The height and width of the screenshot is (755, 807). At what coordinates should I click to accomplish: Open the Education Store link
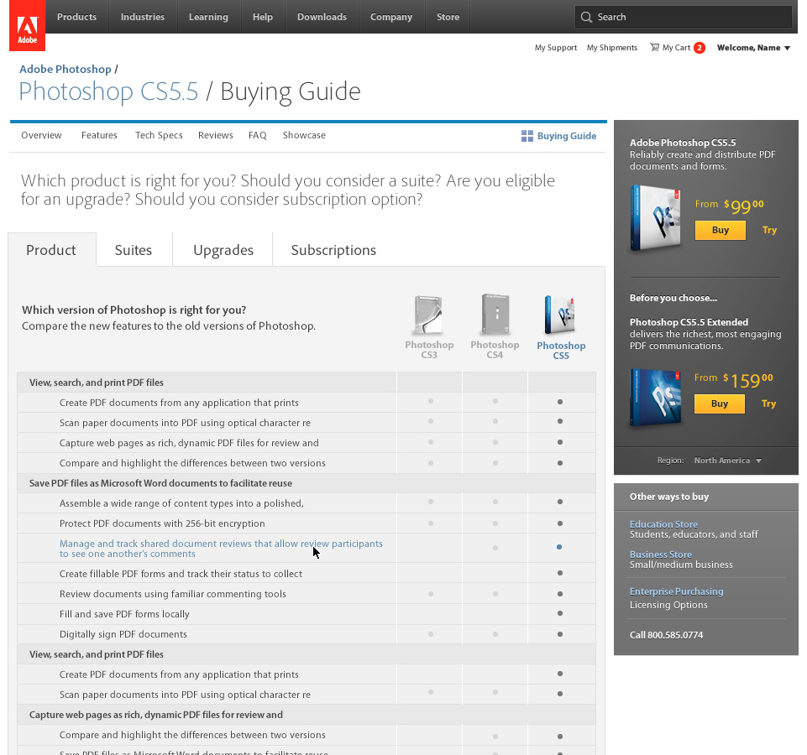coord(663,524)
